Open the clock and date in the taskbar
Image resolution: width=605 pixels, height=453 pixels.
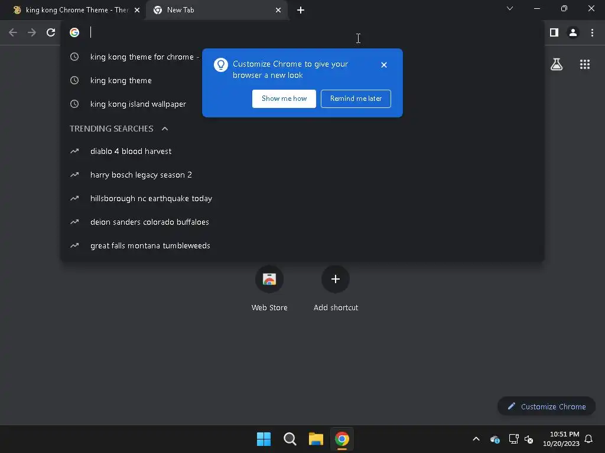(561, 439)
